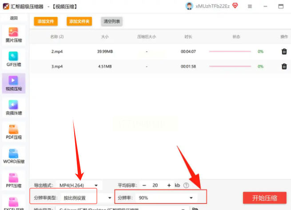
Task: Decrease 平均码率 with the minus button
Action: pyautogui.click(x=144, y=185)
